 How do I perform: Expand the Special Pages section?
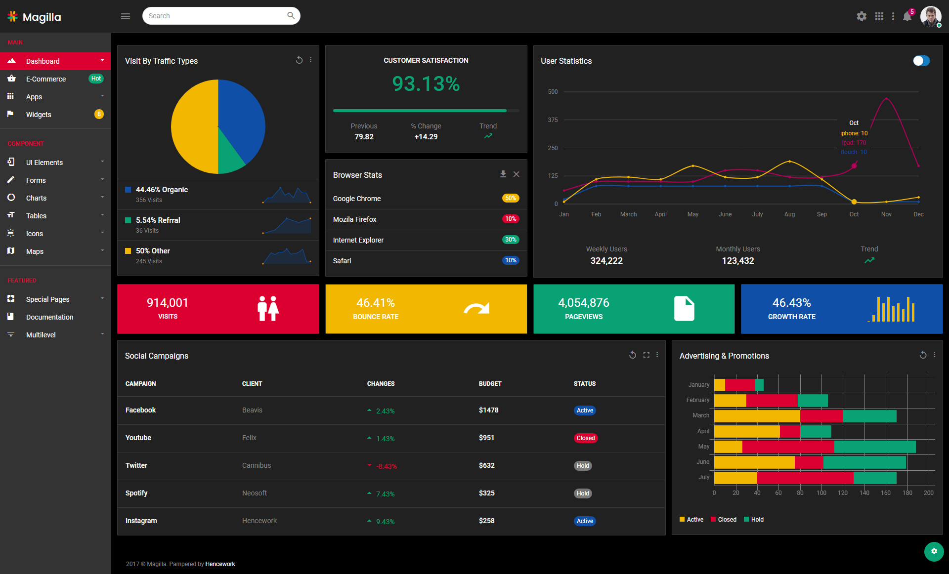(55, 299)
